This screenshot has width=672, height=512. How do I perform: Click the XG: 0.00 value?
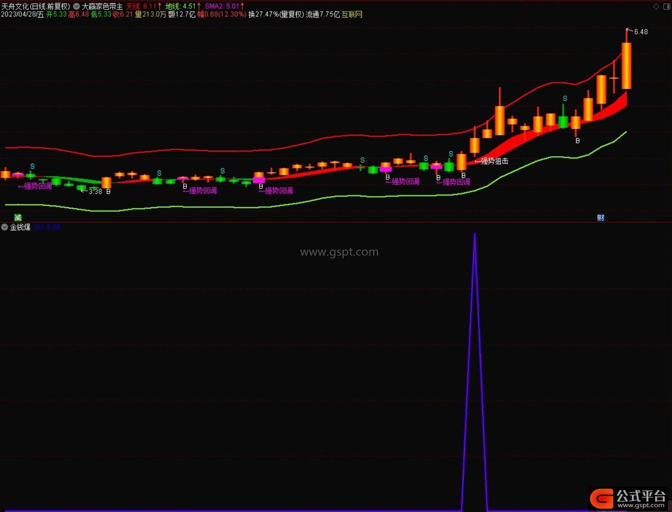(47, 227)
